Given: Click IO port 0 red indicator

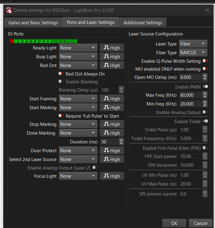Looking at the screenshot, I should [11, 41].
